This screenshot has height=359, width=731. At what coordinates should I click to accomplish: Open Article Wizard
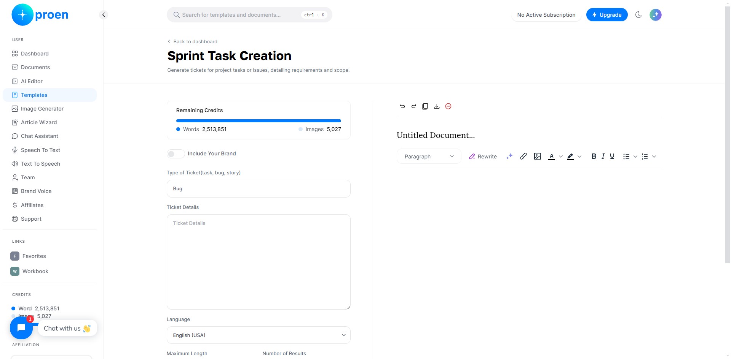pyautogui.click(x=49, y=122)
